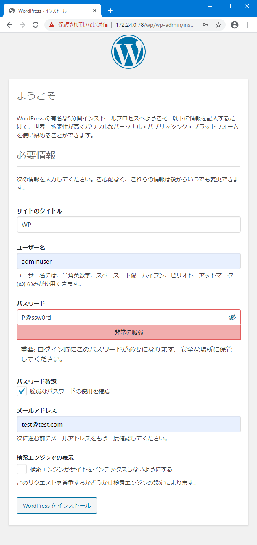Click the 保護されていない通信 text
Viewport: 257px width, 545px height.
tap(83, 25)
